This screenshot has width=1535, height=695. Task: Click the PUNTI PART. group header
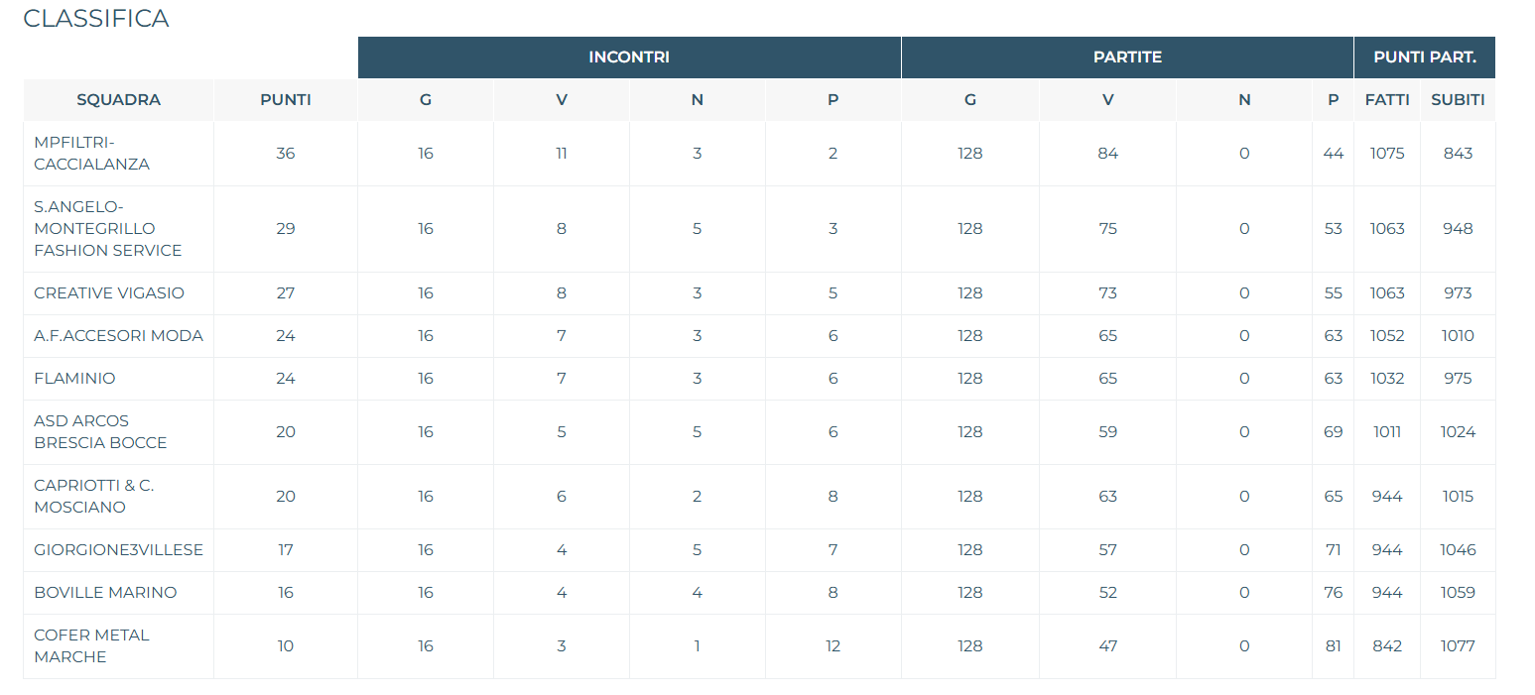(1425, 58)
